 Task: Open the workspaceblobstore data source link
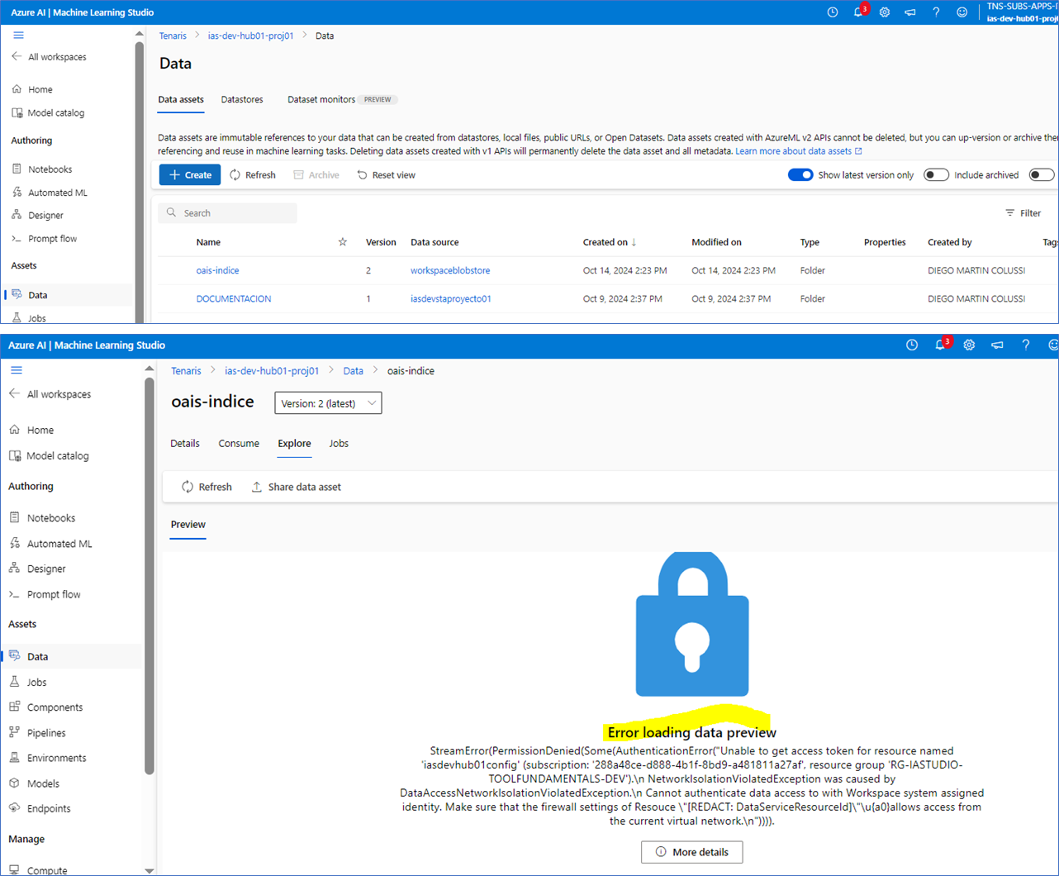[450, 270]
